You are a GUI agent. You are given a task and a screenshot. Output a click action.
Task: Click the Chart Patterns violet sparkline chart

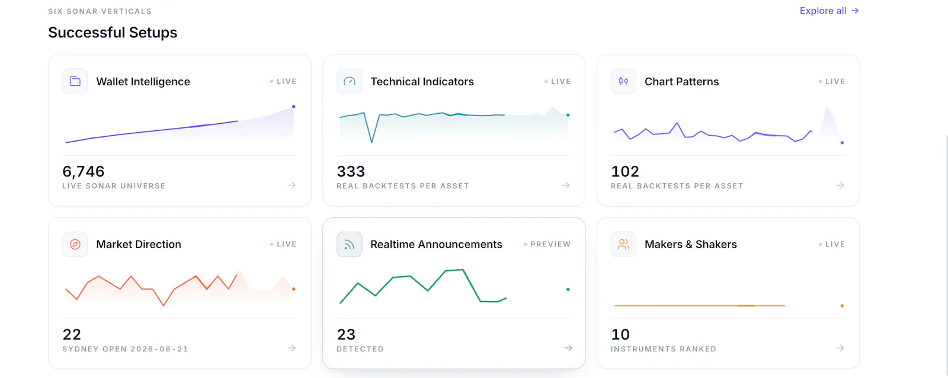point(729,126)
